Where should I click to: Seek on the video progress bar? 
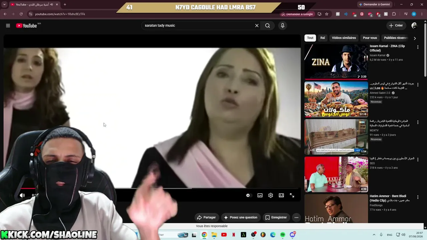click(152, 188)
